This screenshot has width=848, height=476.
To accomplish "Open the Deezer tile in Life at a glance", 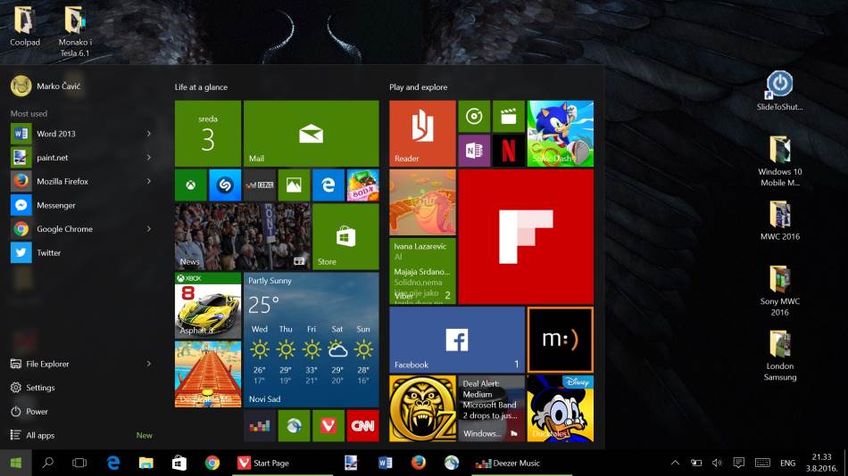I will click(260, 185).
